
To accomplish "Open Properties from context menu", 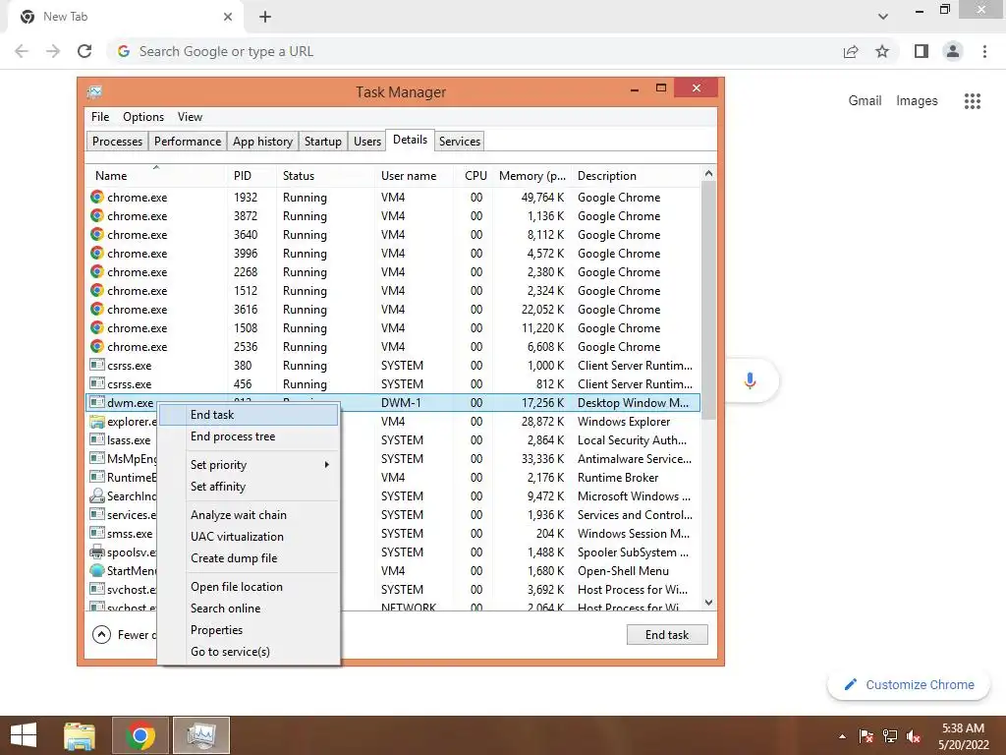I will coord(249,630).
